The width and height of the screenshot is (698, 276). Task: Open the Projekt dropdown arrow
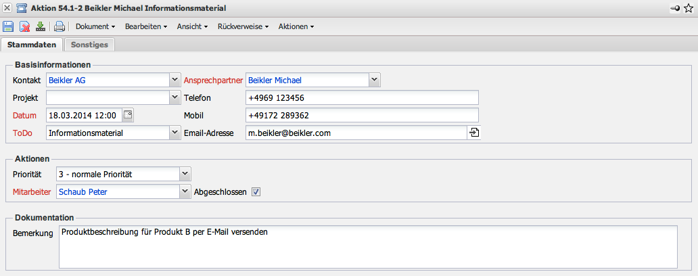coord(175,97)
